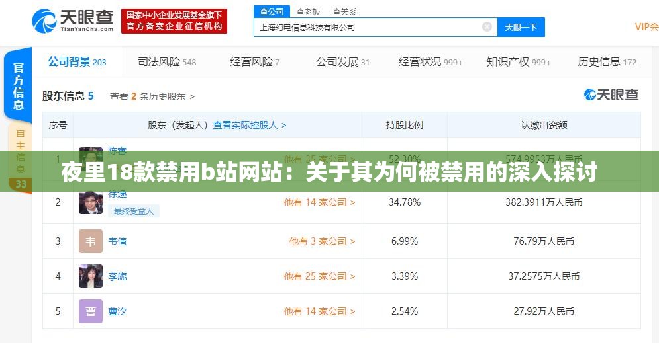Image resolution: width=659 pixels, height=343 pixels.
Task: Select the 76.79万人民币 amount cell
Action: (544, 241)
